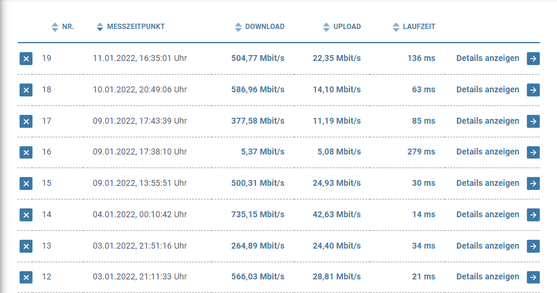Click Details anzeigen in row 14
Screen dimensions: 557x293
(488, 214)
